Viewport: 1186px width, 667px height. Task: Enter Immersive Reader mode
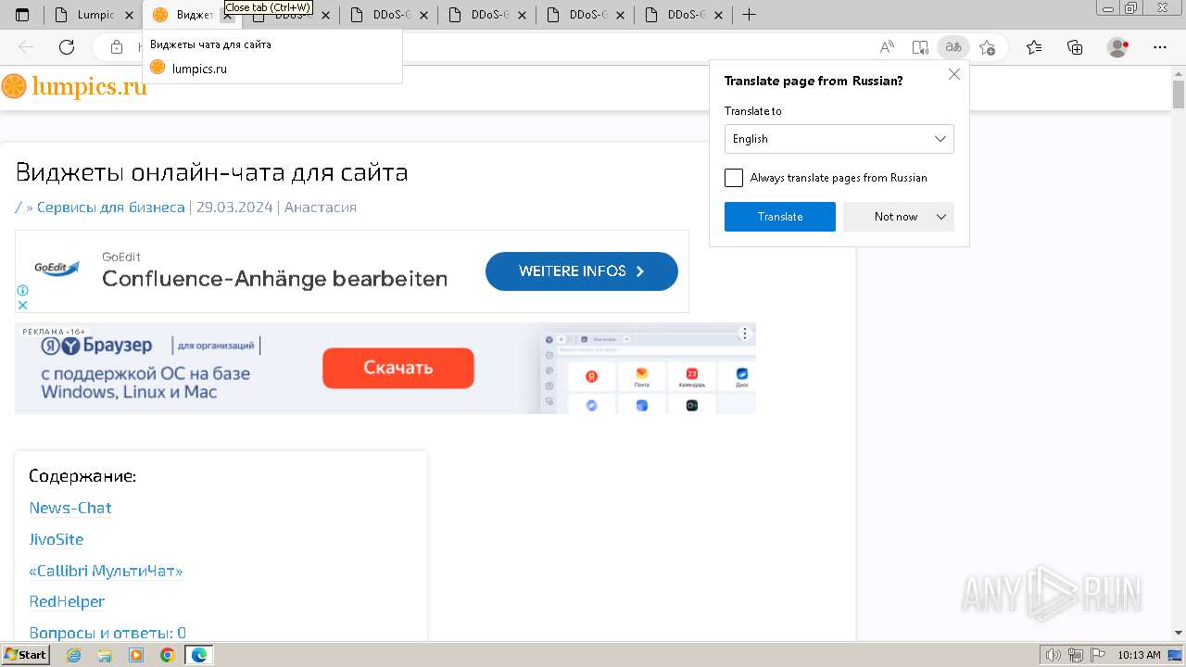(920, 47)
